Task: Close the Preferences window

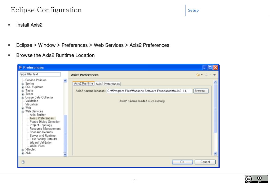Action: 215,67
